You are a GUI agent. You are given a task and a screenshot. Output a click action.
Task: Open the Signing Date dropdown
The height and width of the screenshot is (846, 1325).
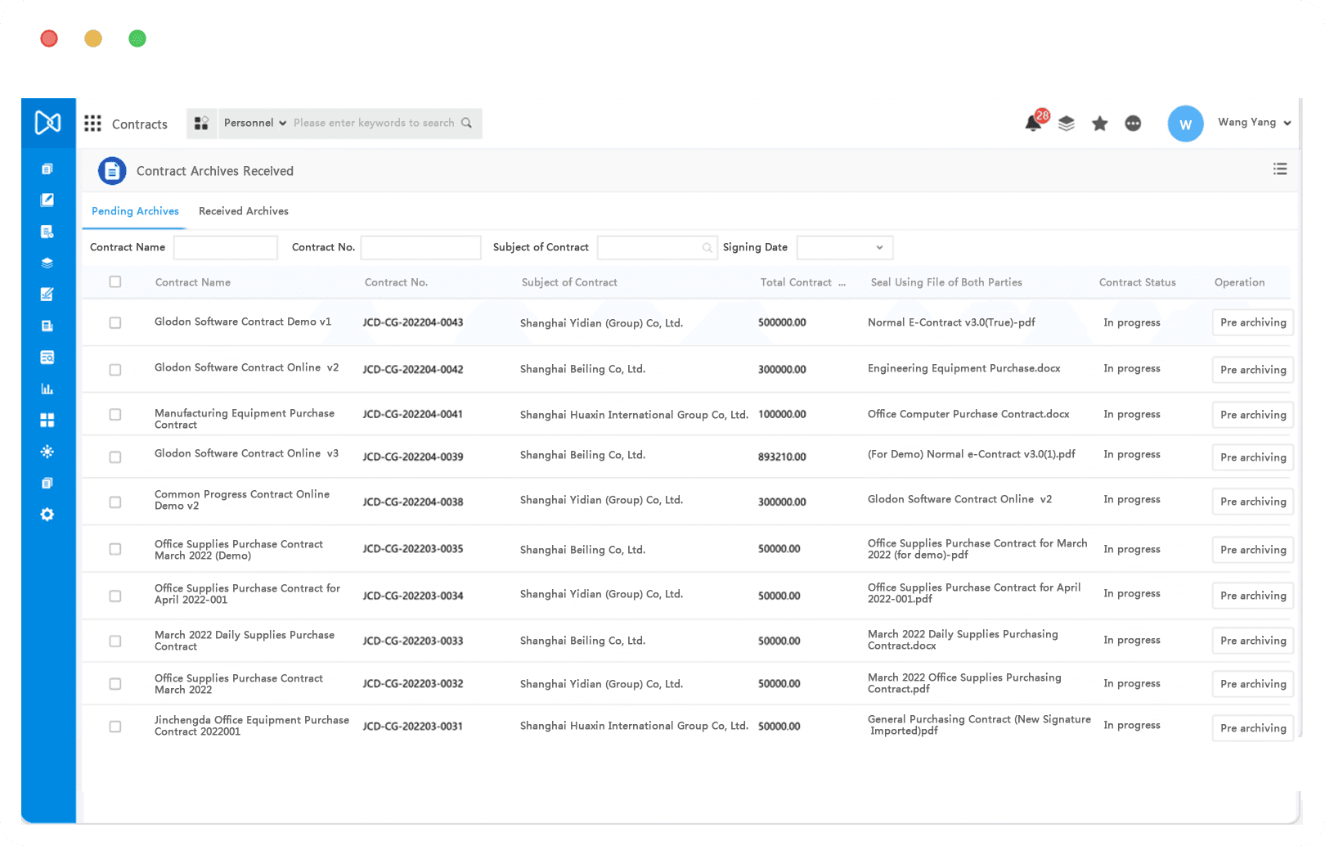tap(845, 247)
